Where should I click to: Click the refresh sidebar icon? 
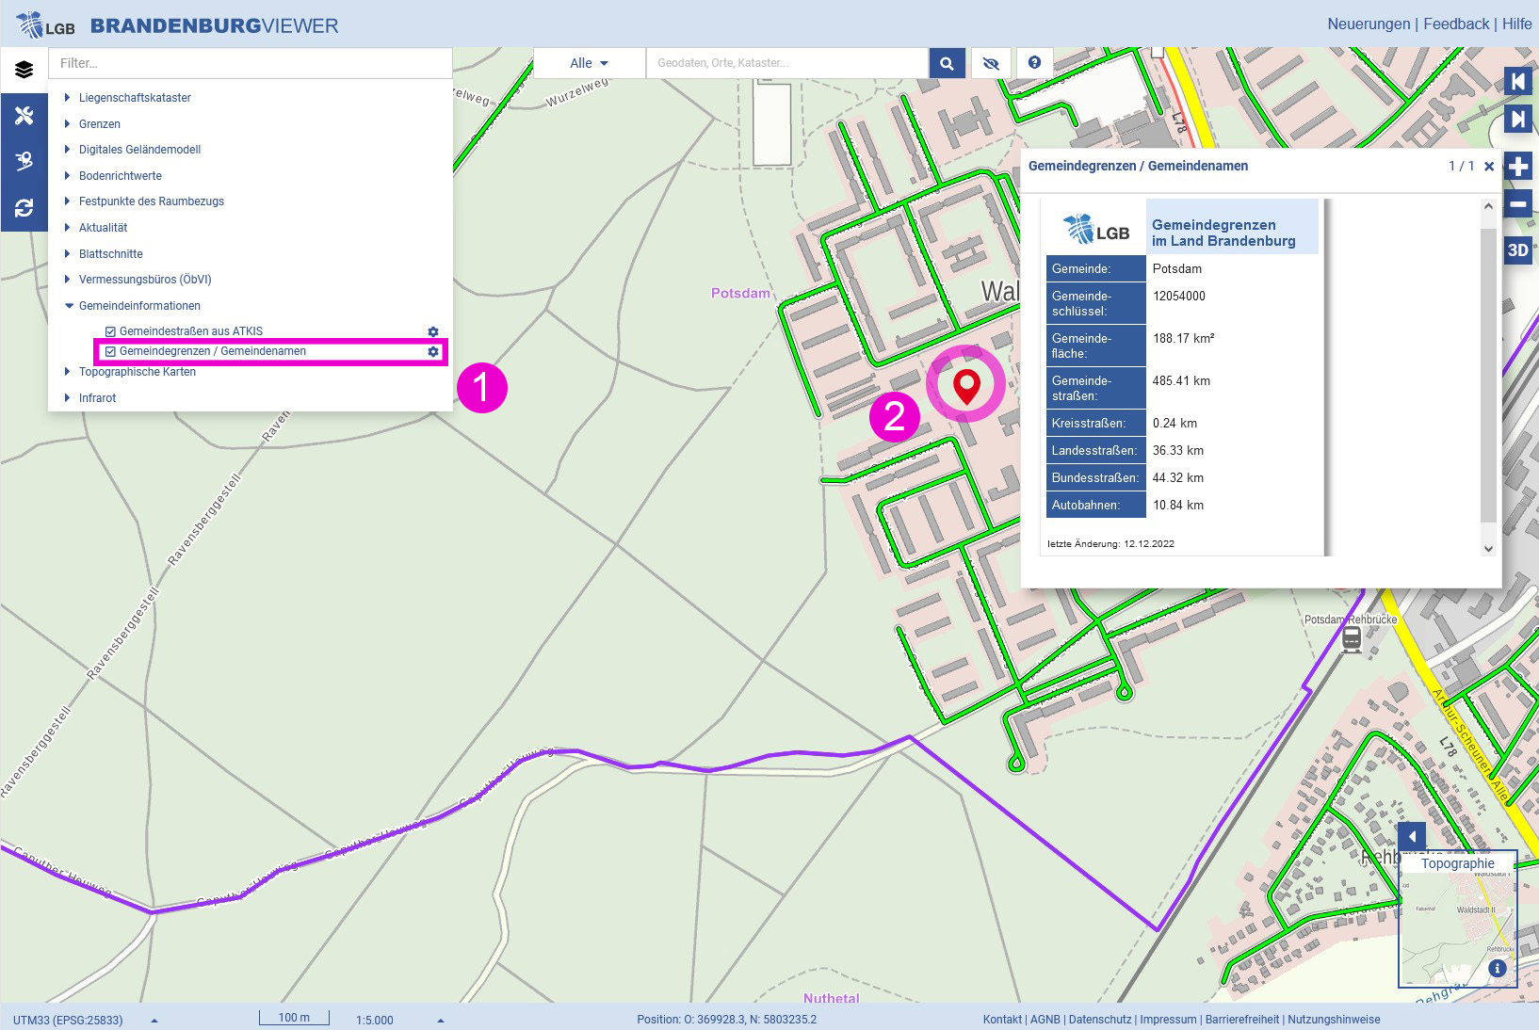pos(24,207)
